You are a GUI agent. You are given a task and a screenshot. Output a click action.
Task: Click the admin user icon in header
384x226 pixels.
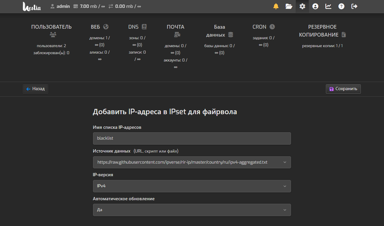53,6
